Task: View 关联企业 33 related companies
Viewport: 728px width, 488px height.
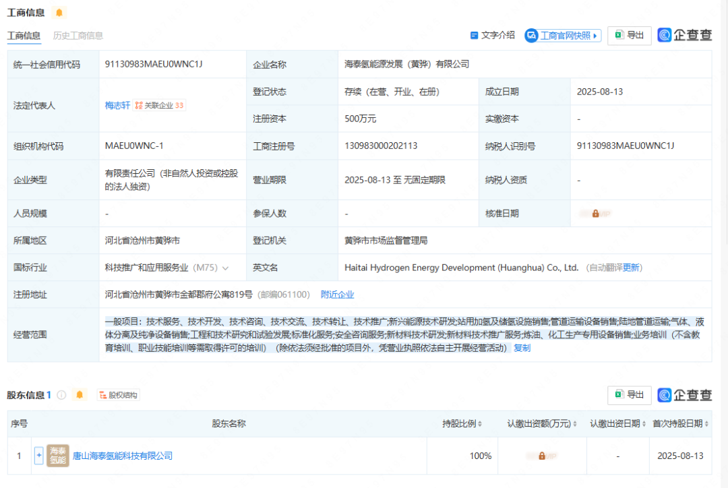Action: [159, 105]
